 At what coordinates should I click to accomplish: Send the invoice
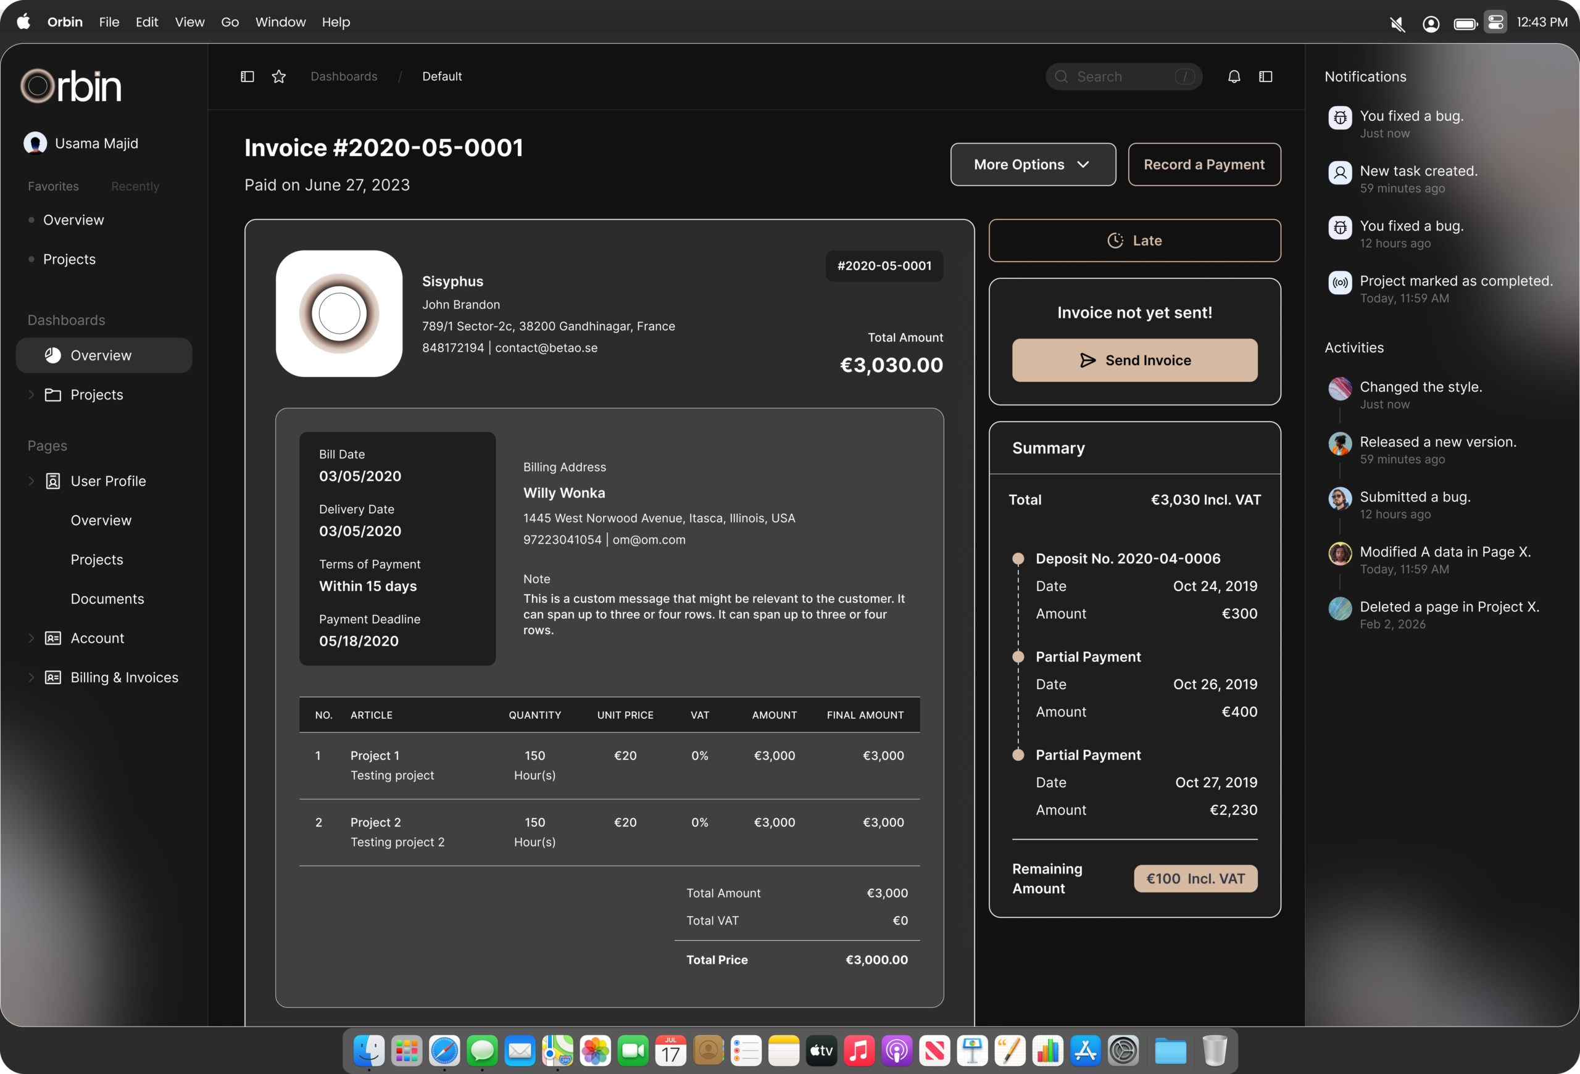click(x=1134, y=360)
